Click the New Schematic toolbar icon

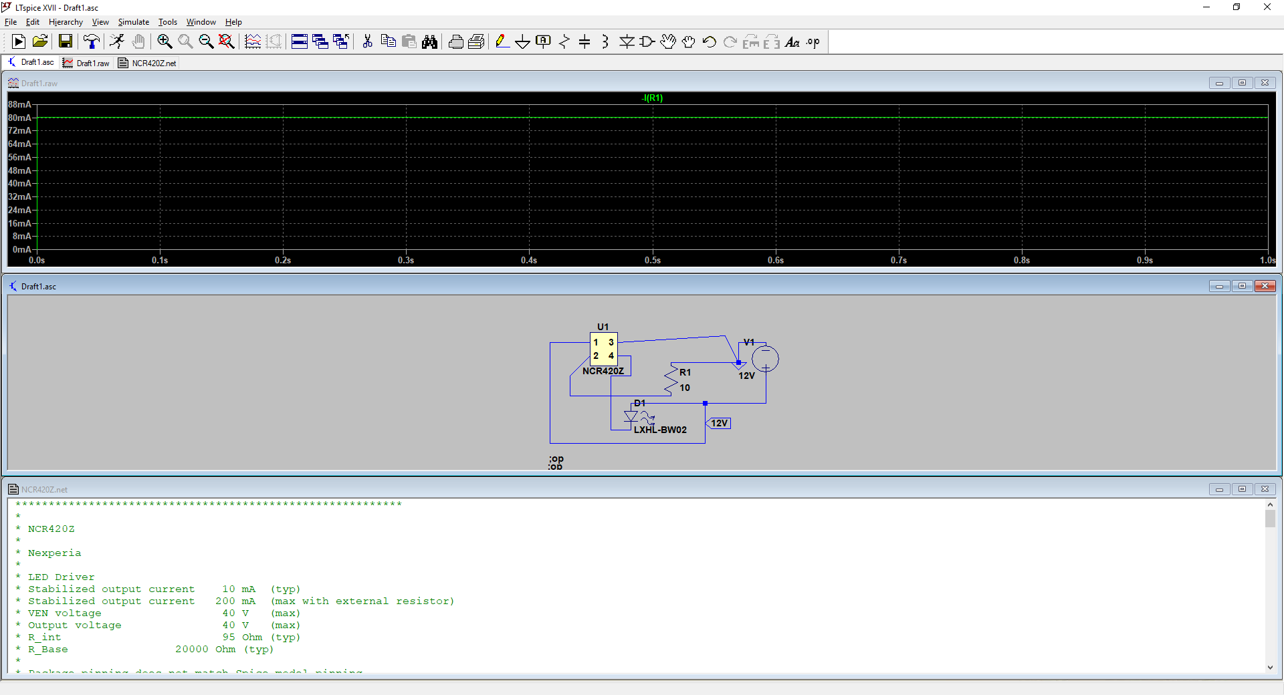point(19,42)
